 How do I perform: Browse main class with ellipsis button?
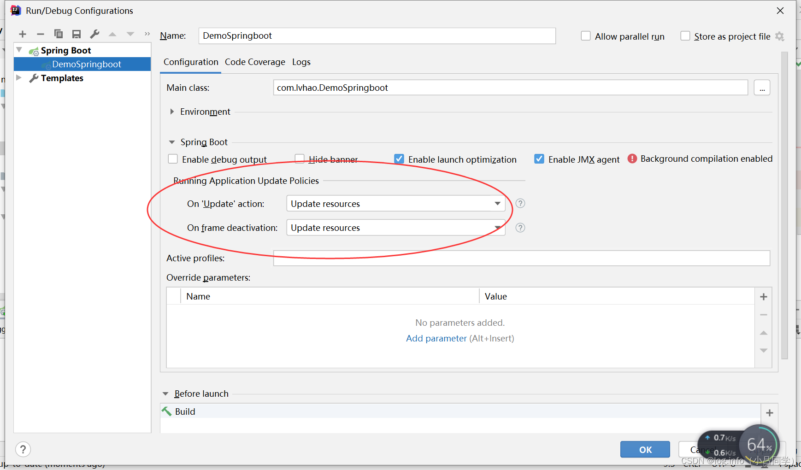click(762, 88)
